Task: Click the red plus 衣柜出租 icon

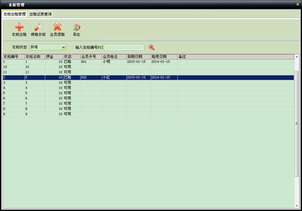Action: coord(19,27)
